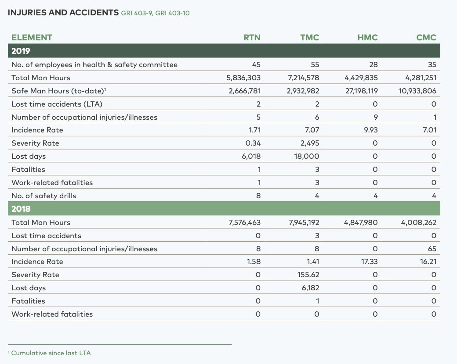Image resolution: width=457 pixels, height=364 pixels.
Task: Click the CMC 2018 injuries value '65'
Action: [x=432, y=249]
